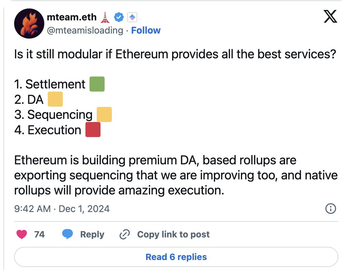Click the green square next to Settlement
Image resolution: width=348 pixels, height=276 pixels.
click(97, 84)
